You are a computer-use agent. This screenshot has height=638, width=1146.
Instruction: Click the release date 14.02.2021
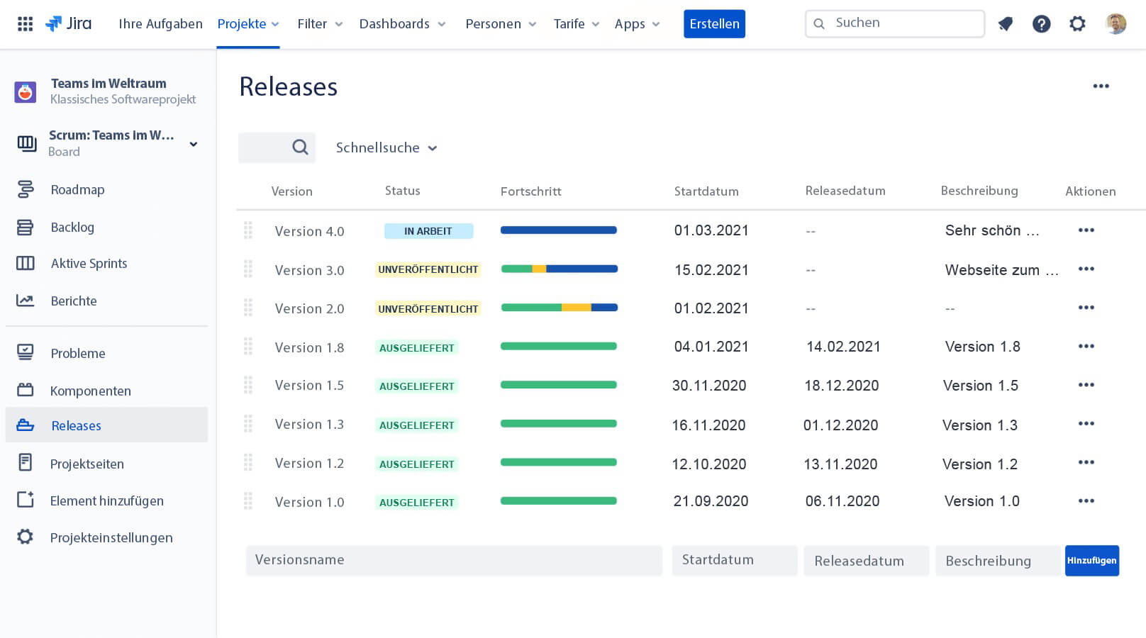pos(843,347)
